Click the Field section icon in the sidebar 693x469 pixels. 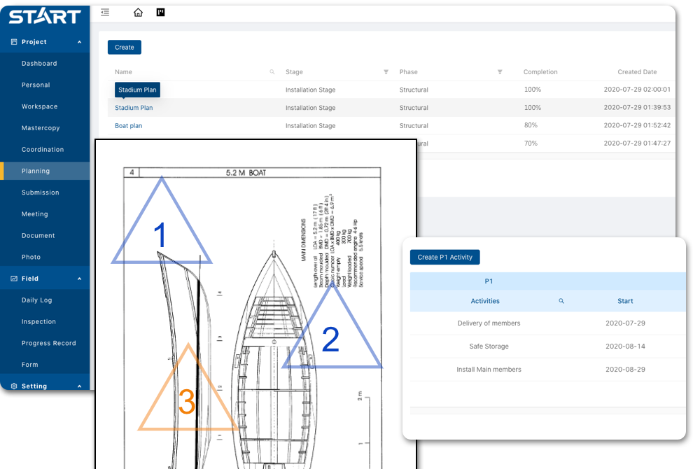(14, 279)
